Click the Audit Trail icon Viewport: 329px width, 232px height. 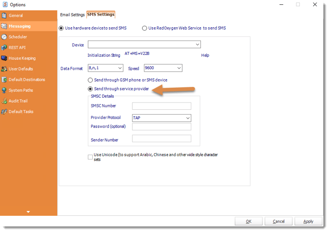coord(4,101)
